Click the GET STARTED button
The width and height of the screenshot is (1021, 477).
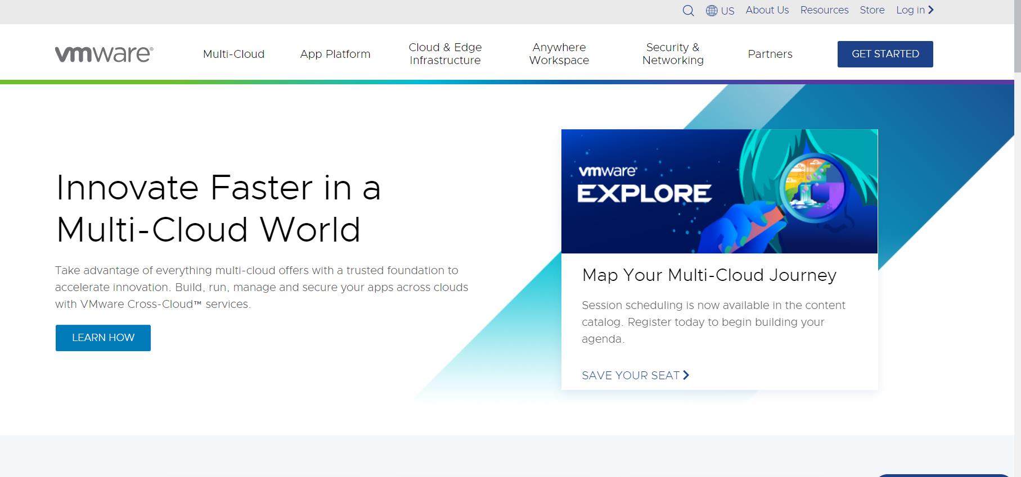[885, 54]
